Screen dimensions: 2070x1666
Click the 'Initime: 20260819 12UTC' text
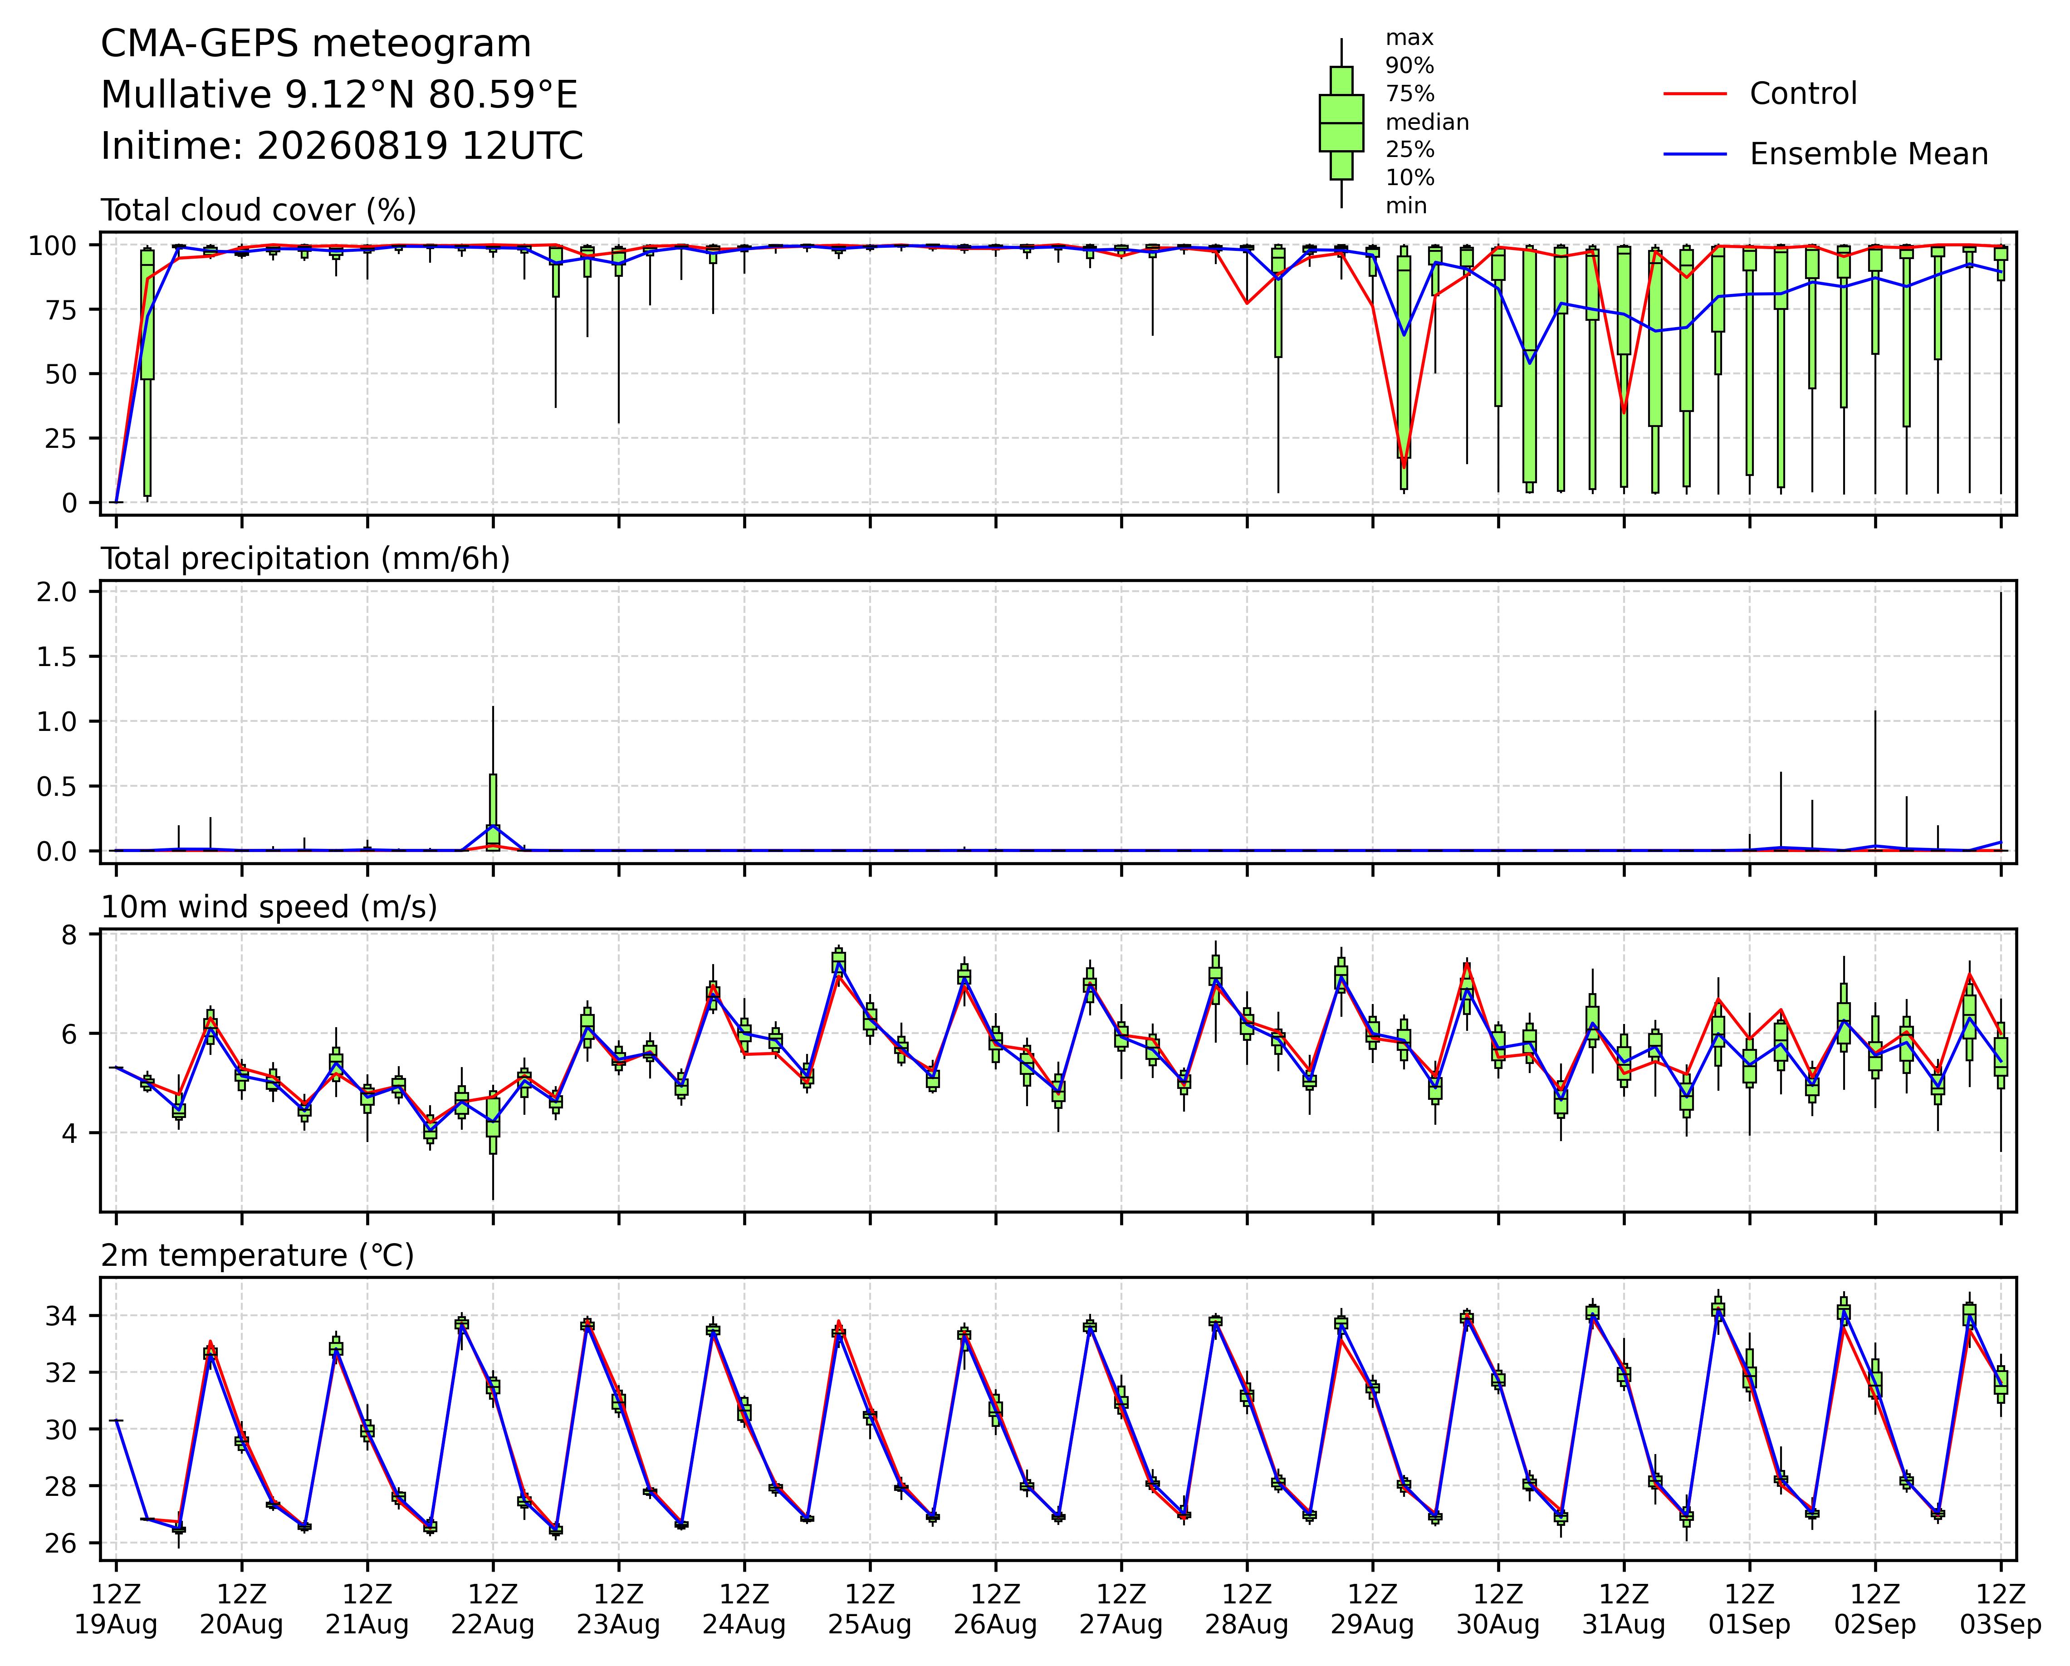[x=342, y=146]
